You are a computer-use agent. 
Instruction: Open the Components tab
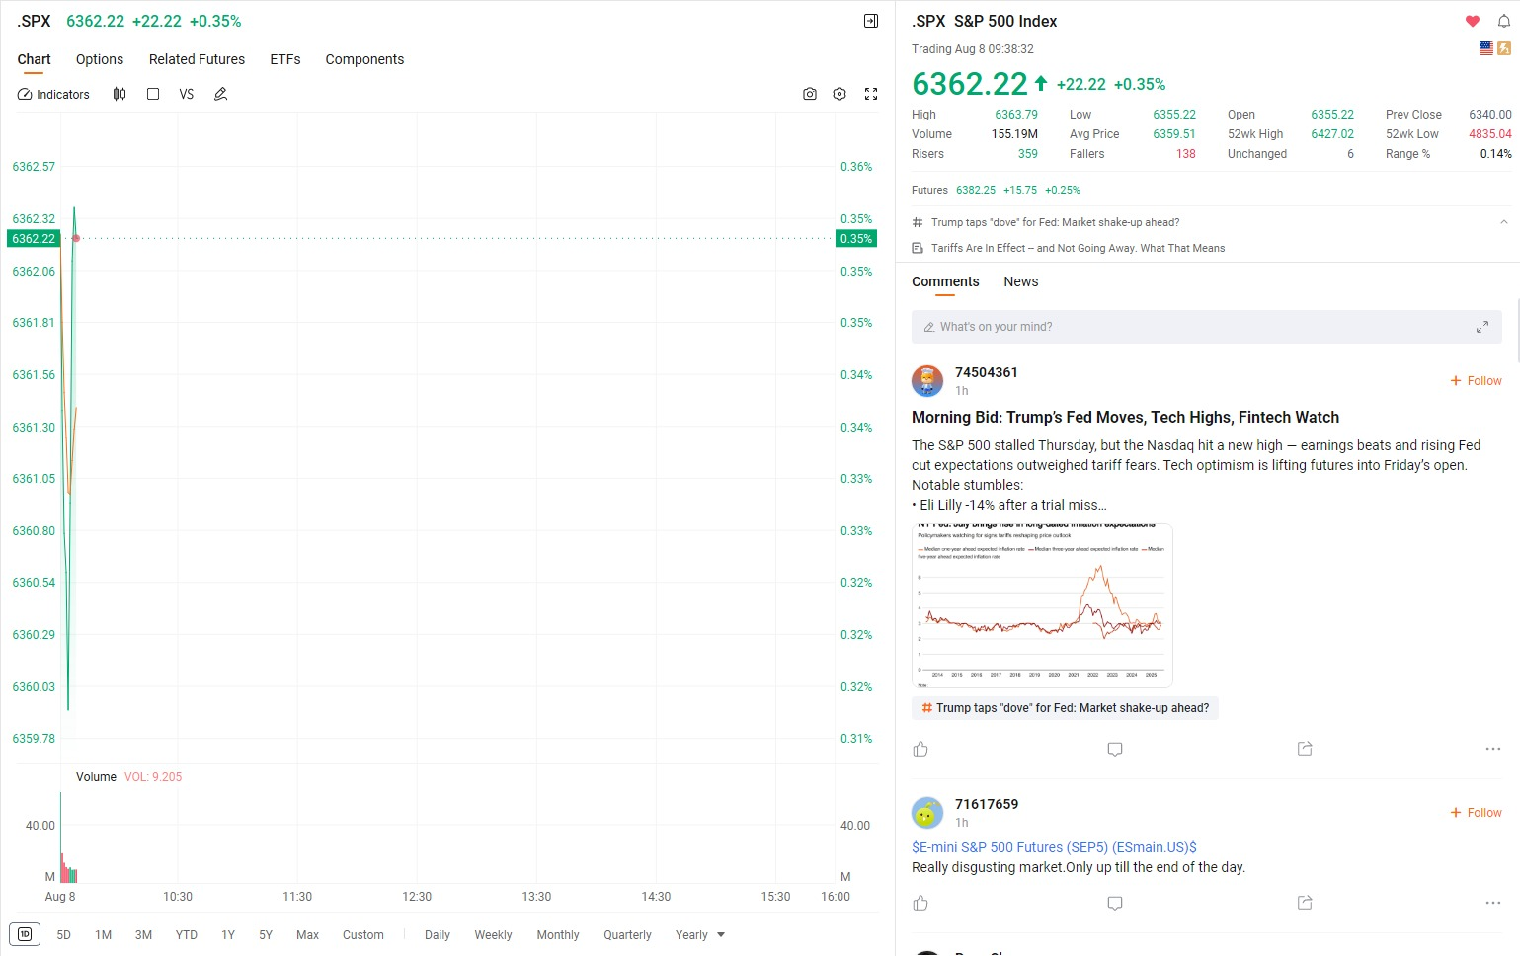pos(364,59)
